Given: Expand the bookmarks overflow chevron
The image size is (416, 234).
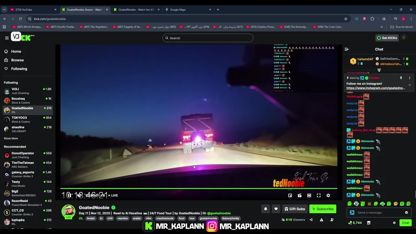Looking at the screenshot, I should (x=382, y=27).
